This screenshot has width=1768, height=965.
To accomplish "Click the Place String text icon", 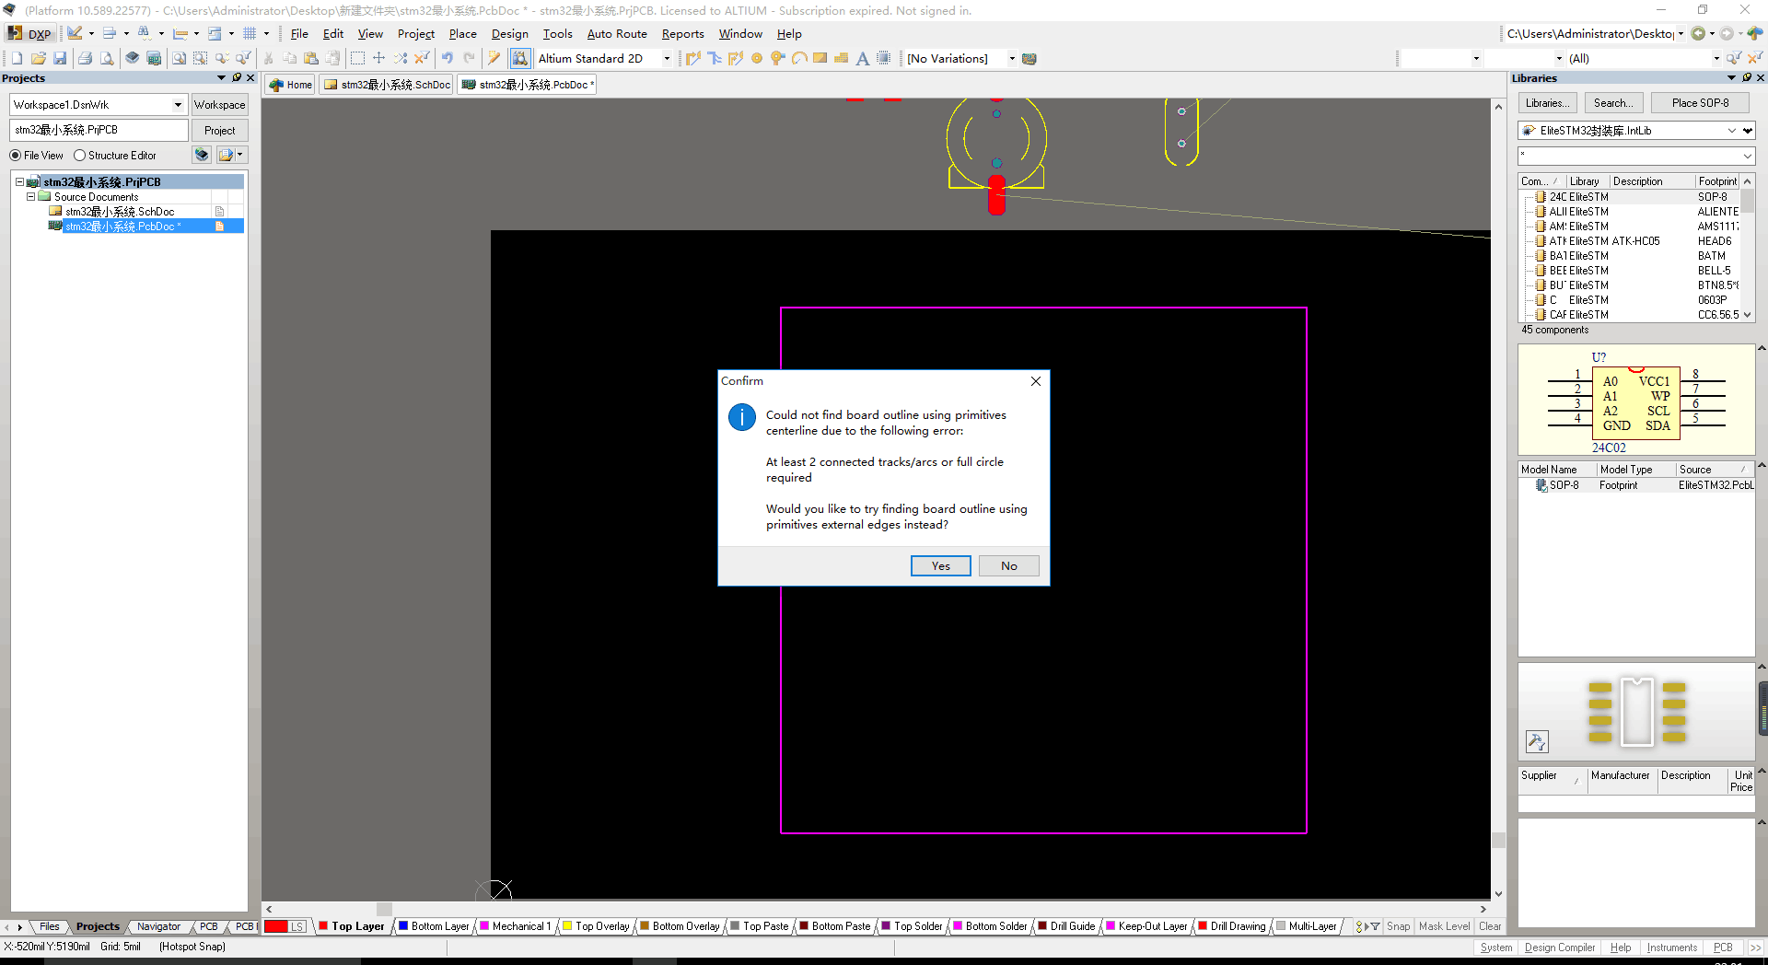I will [x=863, y=58].
